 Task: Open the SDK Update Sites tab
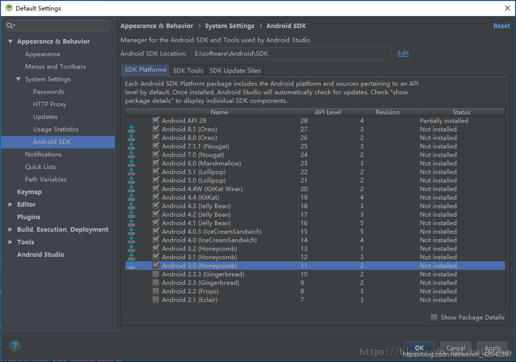235,70
